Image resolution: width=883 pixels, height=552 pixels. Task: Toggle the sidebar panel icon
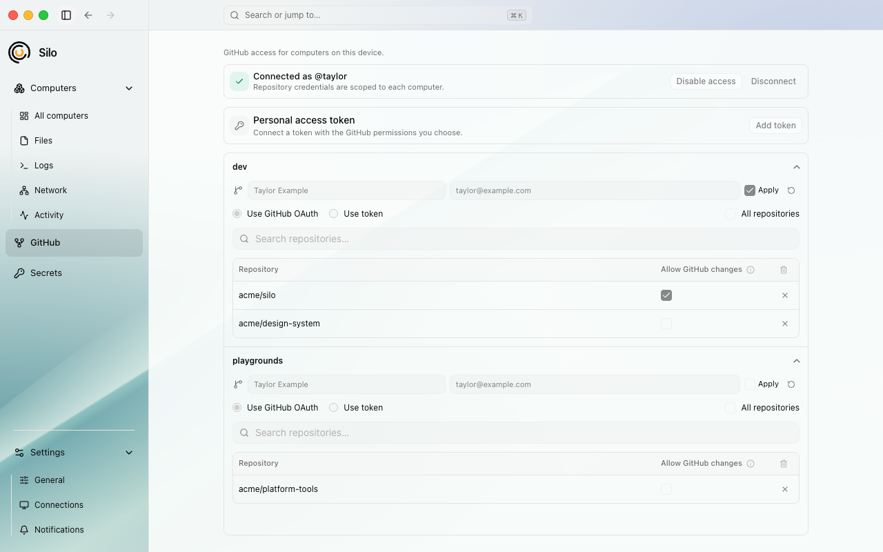(x=66, y=15)
